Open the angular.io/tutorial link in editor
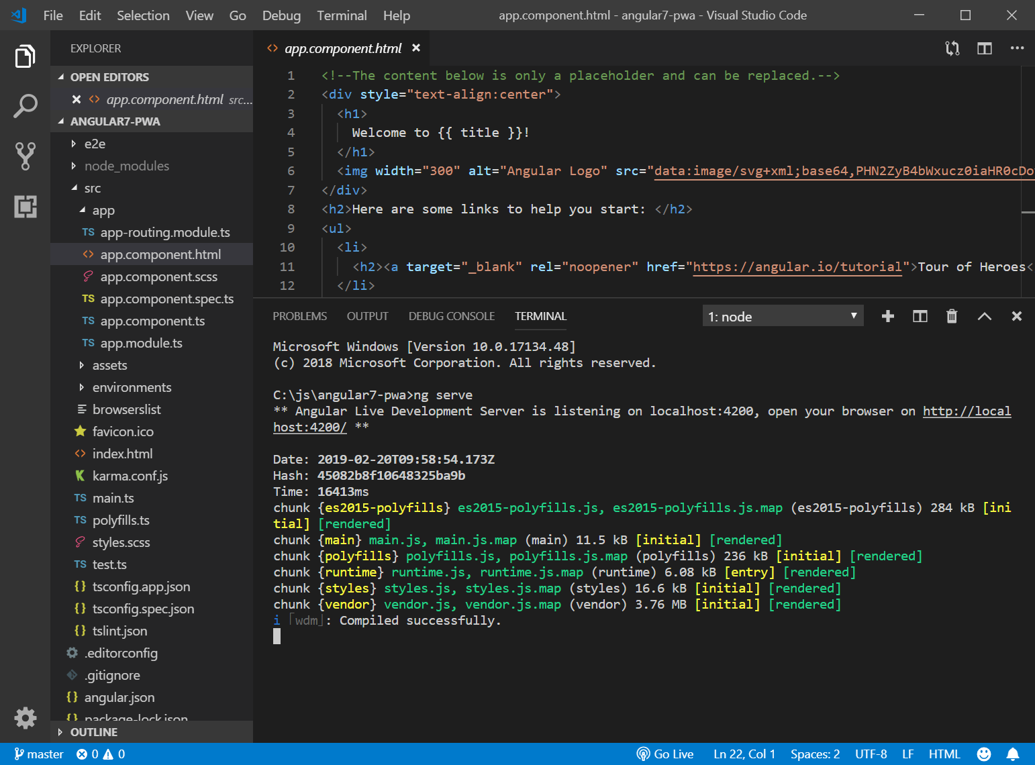The width and height of the screenshot is (1035, 765). pos(797,266)
